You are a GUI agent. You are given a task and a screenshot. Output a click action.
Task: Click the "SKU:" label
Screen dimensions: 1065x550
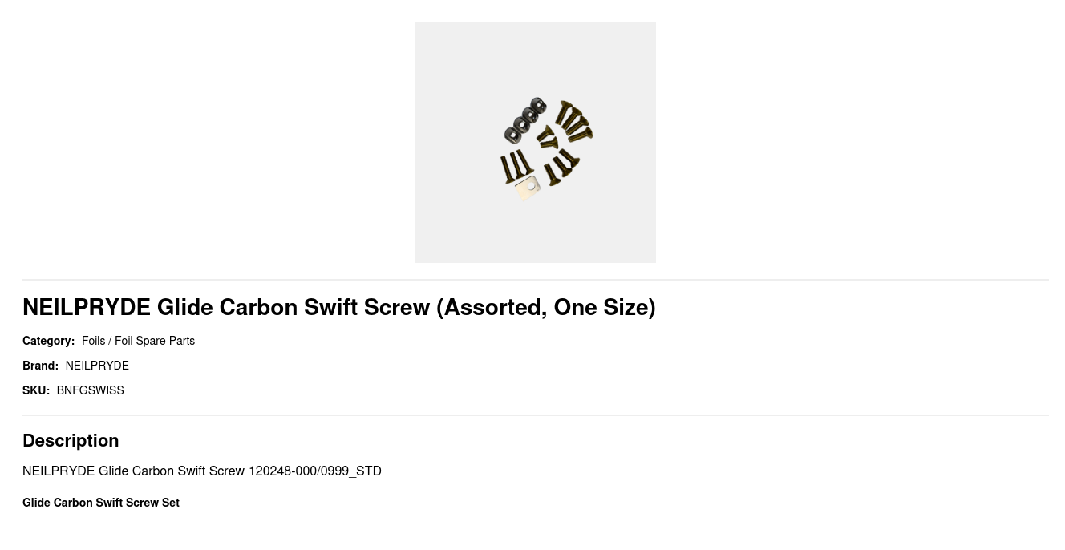pos(36,390)
